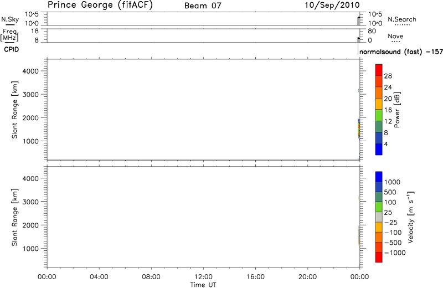Click the '4' value on Power colorbar
Image resolution: width=443 pixels, height=288 pixels.
click(x=386, y=144)
